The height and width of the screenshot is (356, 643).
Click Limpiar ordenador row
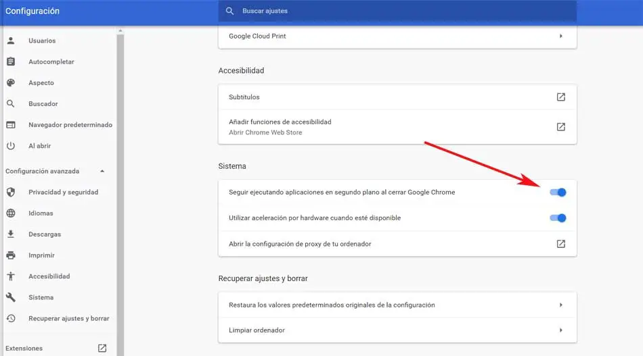click(397, 330)
